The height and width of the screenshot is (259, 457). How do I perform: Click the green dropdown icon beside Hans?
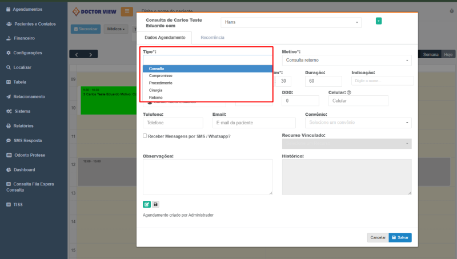pyautogui.click(x=378, y=21)
